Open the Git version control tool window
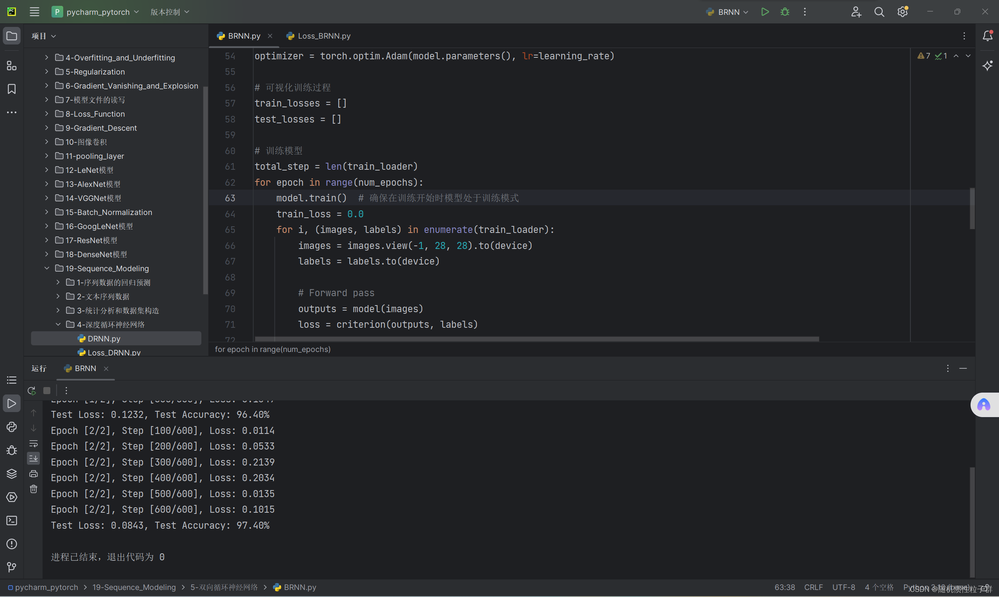 point(12,567)
